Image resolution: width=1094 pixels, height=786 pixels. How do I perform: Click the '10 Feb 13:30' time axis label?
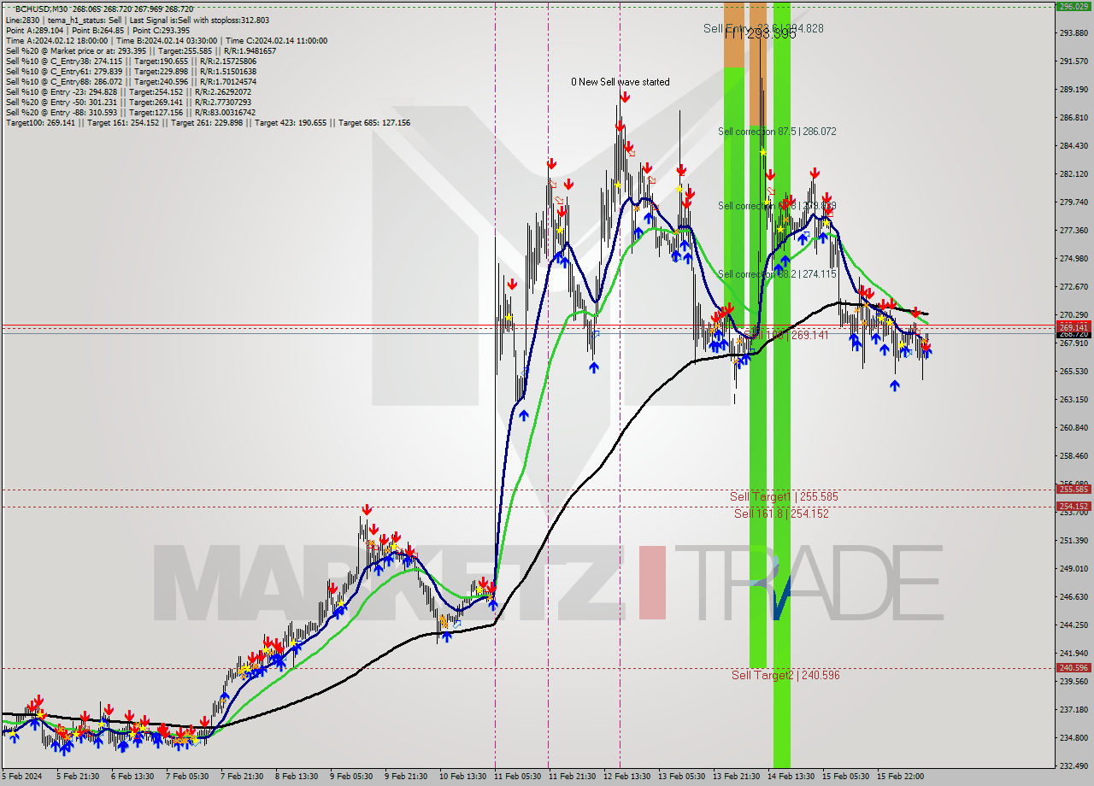[x=462, y=776]
